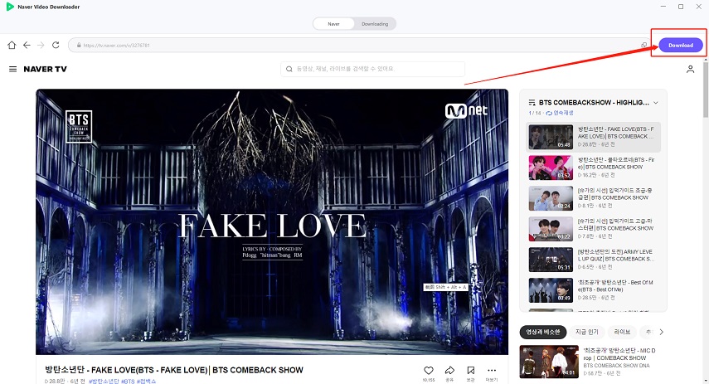Open the 03:49 Best Of Me thumbnail
This screenshot has height=384, width=709.
551,290
